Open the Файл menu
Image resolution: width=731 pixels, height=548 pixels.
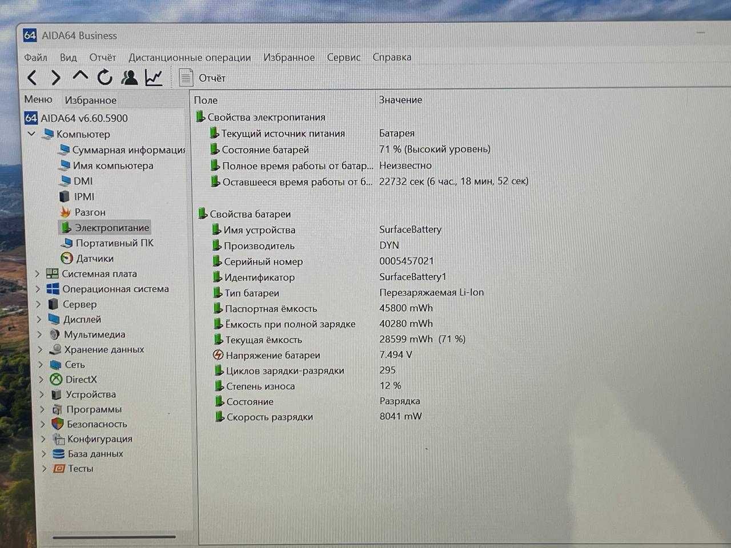click(35, 57)
